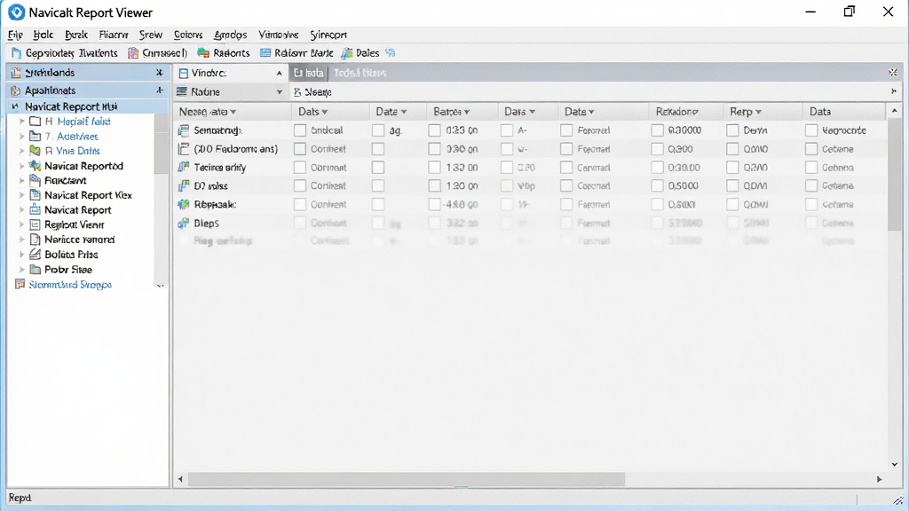Switch to the Et lata tab
This screenshot has height=511, width=909.
tap(308, 73)
